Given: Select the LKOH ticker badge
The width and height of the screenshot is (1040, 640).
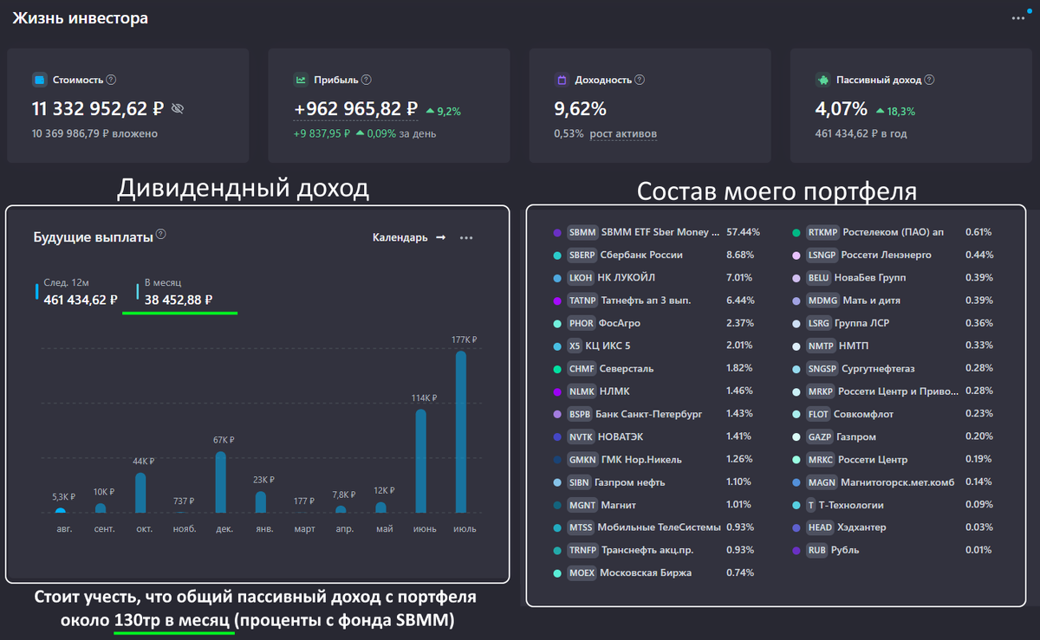Looking at the screenshot, I should [581, 277].
